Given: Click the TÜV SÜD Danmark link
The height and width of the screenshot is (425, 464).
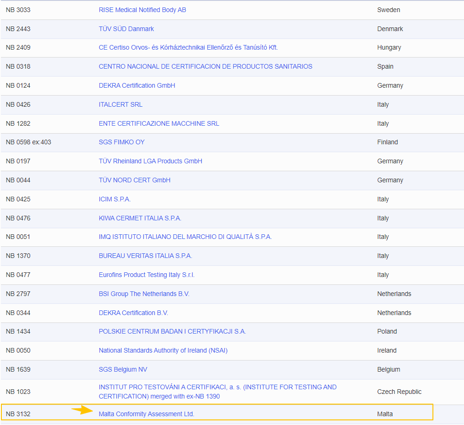Looking at the screenshot, I should point(126,29).
